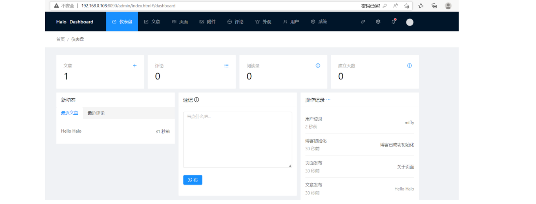Open the 仪表盘 dashboard menu item
536x204 pixels.
click(x=122, y=22)
